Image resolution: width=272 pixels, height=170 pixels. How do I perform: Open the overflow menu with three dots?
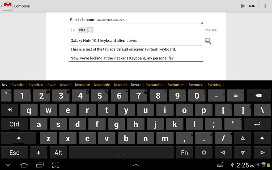pos(265,6)
